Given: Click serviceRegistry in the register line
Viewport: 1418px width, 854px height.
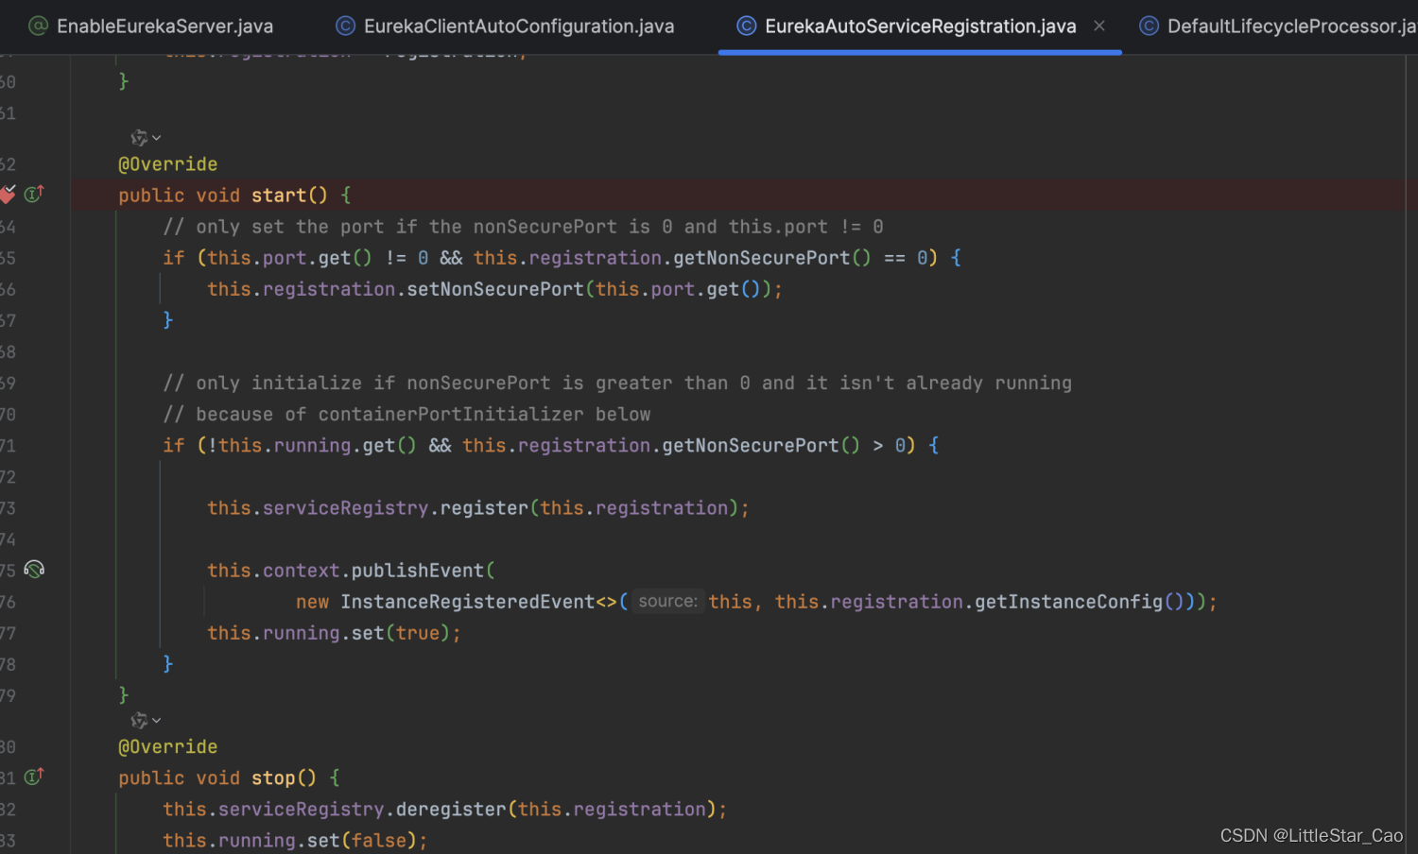Looking at the screenshot, I should coord(346,508).
